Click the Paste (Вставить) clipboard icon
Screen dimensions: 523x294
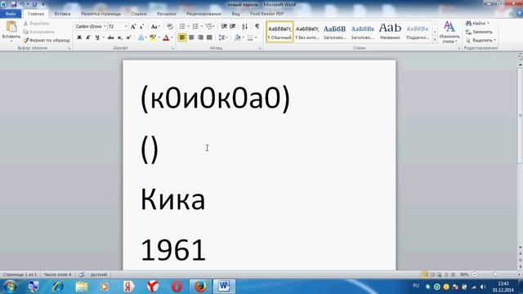click(11, 27)
